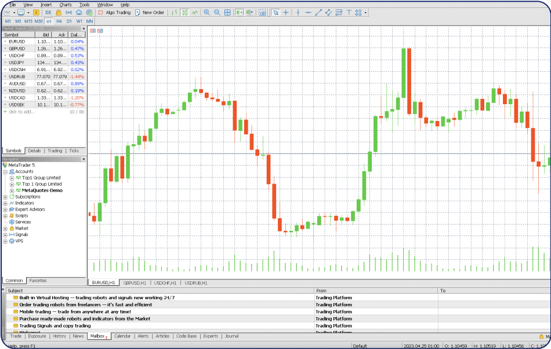Click the Zoom Out magnifier icon
Viewport: 551px width, 349px height.
click(217, 12)
